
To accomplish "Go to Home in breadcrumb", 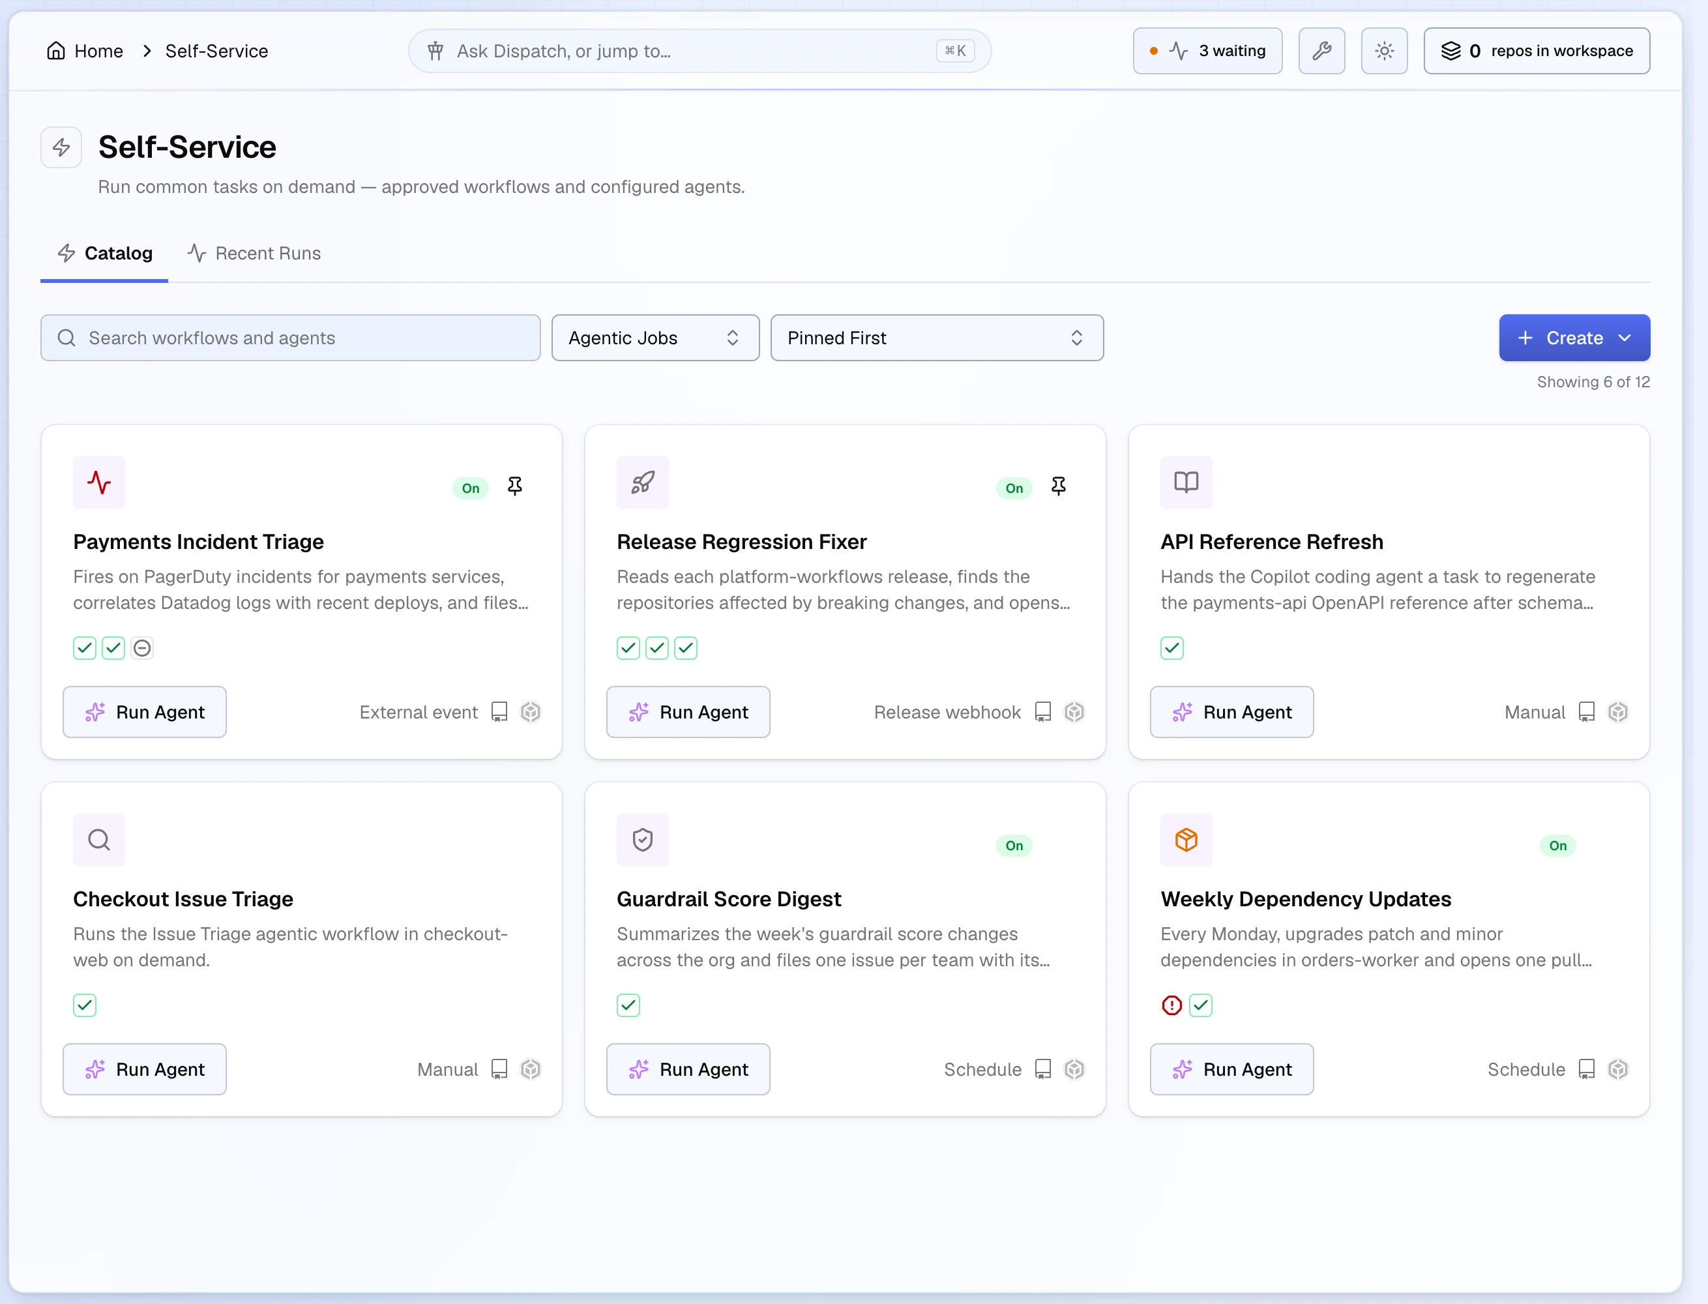I will tap(85, 52).
